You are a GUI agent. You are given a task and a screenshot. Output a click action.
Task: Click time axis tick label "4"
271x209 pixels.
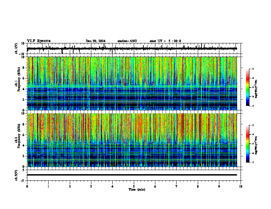click(x=113, y=186)
